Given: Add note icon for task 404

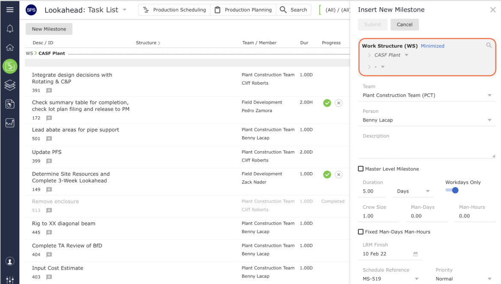Looking at the screenshot, I should click(x=49, y=254).
